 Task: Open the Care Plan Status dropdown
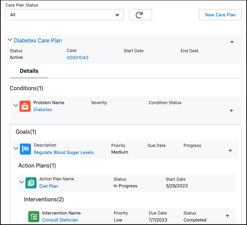point(64,15)
